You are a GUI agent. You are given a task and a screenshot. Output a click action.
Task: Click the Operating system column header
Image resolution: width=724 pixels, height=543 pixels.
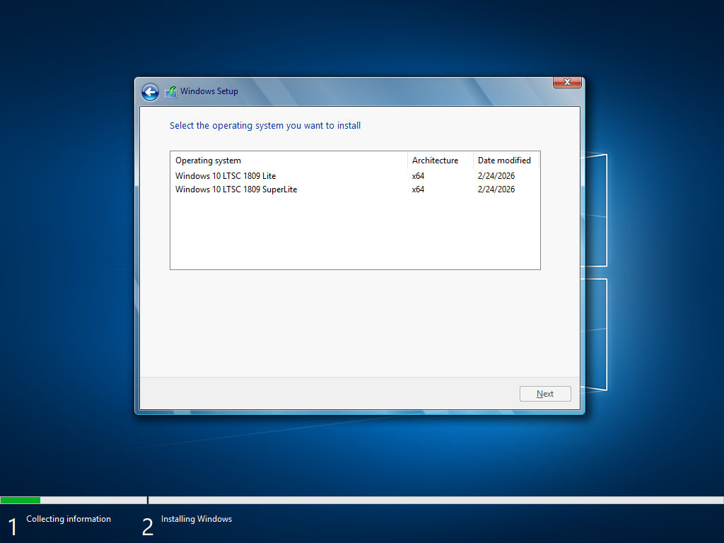(209, 160)
